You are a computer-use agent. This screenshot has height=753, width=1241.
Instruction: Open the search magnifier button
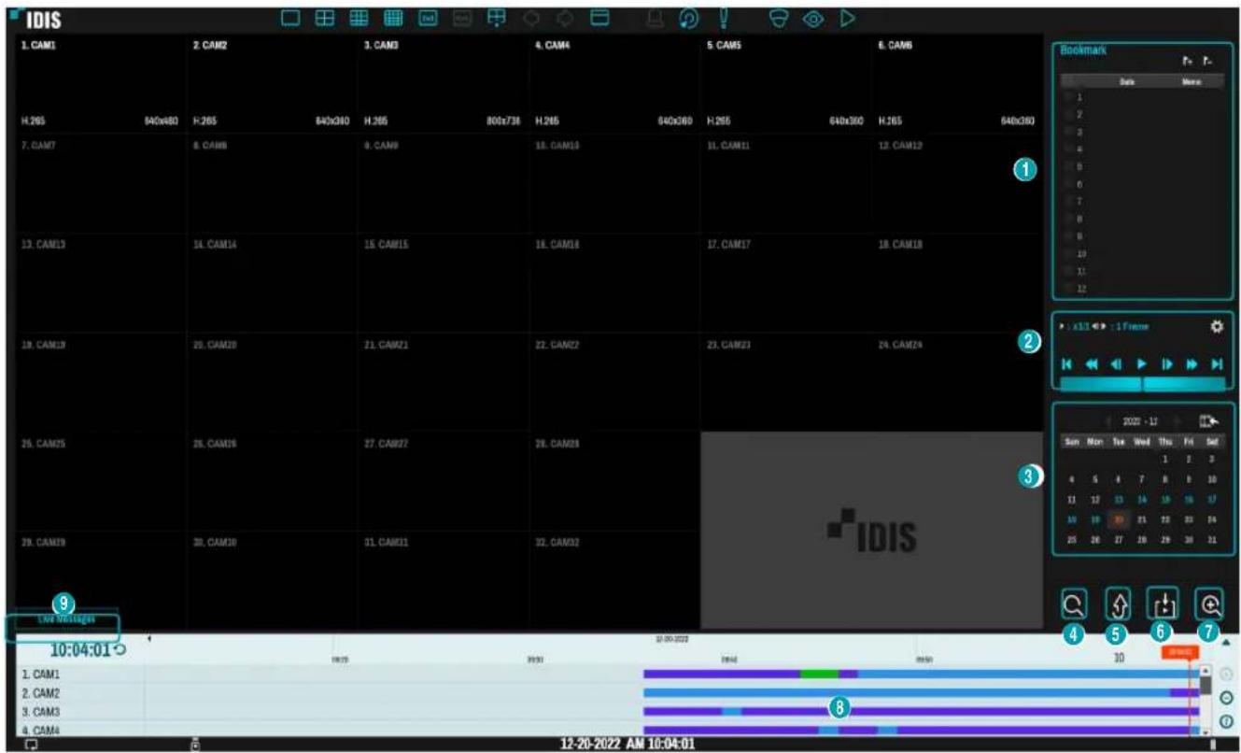(x=1074, y=604)
